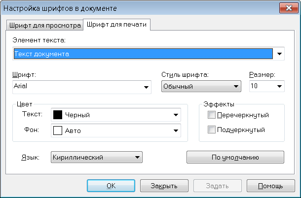Screen dimensions: 301x198
Task: Click the white 'Авто' background swatch
Action: click(58, 131)
